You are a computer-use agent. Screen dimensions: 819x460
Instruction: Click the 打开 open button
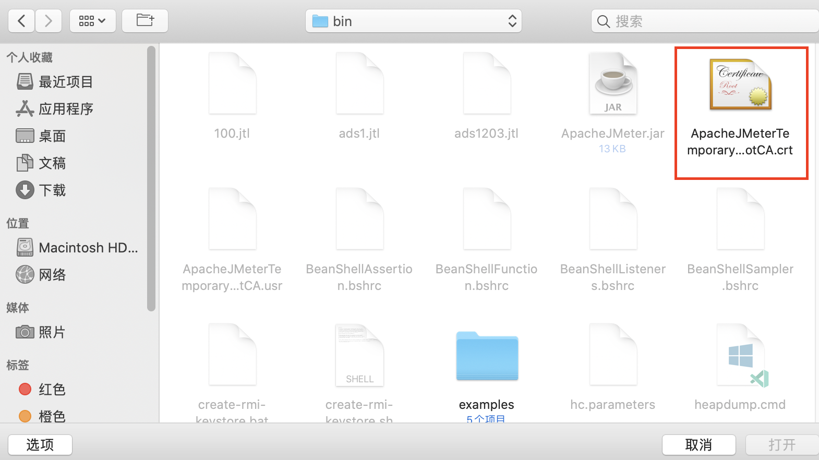coord(782,445)
